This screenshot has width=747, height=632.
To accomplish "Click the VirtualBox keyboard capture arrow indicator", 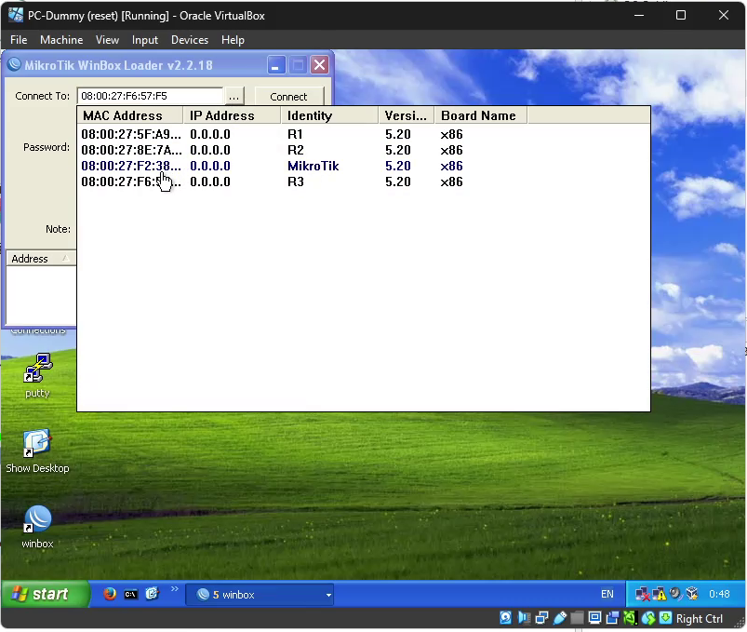I will click(665, 618).
